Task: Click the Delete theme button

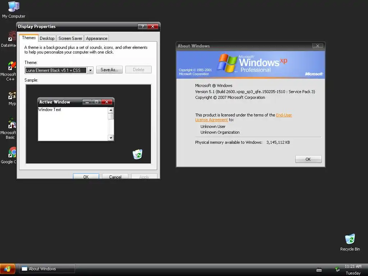Action: coord(138,70)
